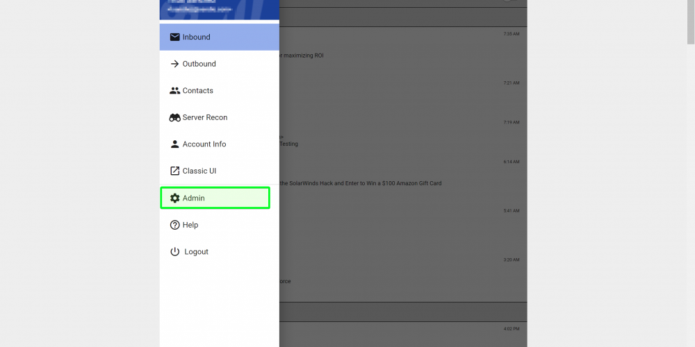The image size is (695, 347).
Task: Open the Help entry
Action: [220, 225]
